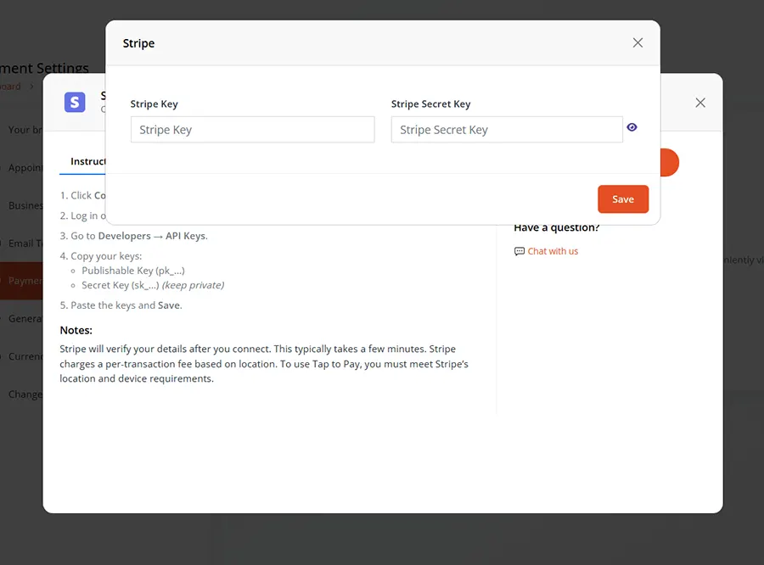The image size is (764, 565).
Task: Select Payment item in left sidebar
Action: pos(21,281)
